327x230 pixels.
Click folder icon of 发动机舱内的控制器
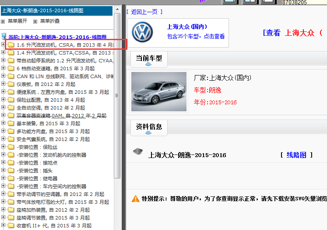click(x=11, y=155)
